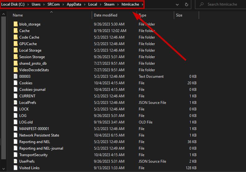Click the search magnifier icon
246x172 pixels.
202,4
